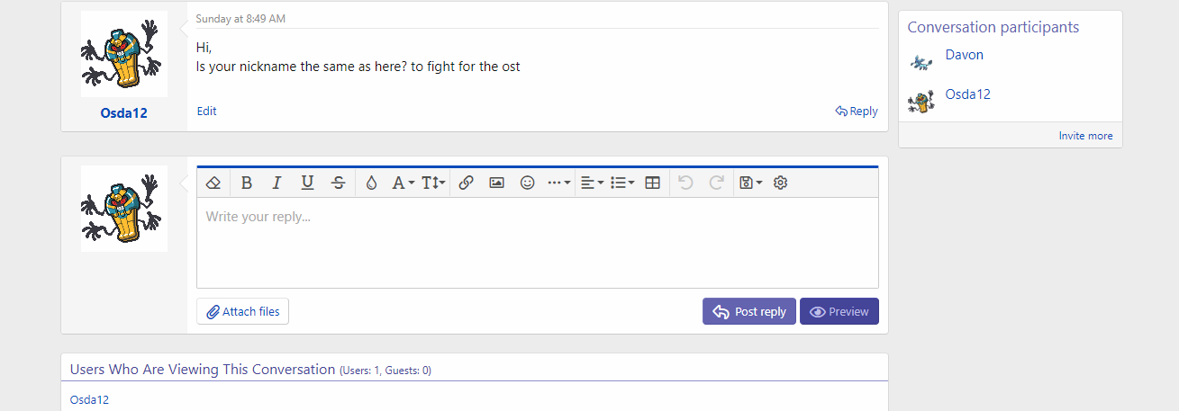
Task: Toggle underline text formatting
Action: pyautogui.click(x=307, y=183)
